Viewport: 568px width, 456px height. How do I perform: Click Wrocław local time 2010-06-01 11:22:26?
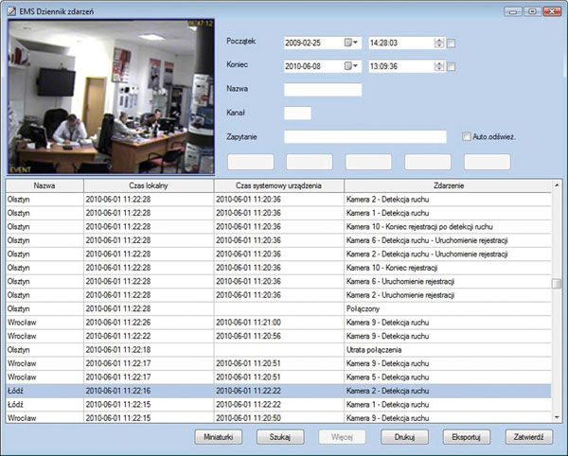click(x=118, y=323)
